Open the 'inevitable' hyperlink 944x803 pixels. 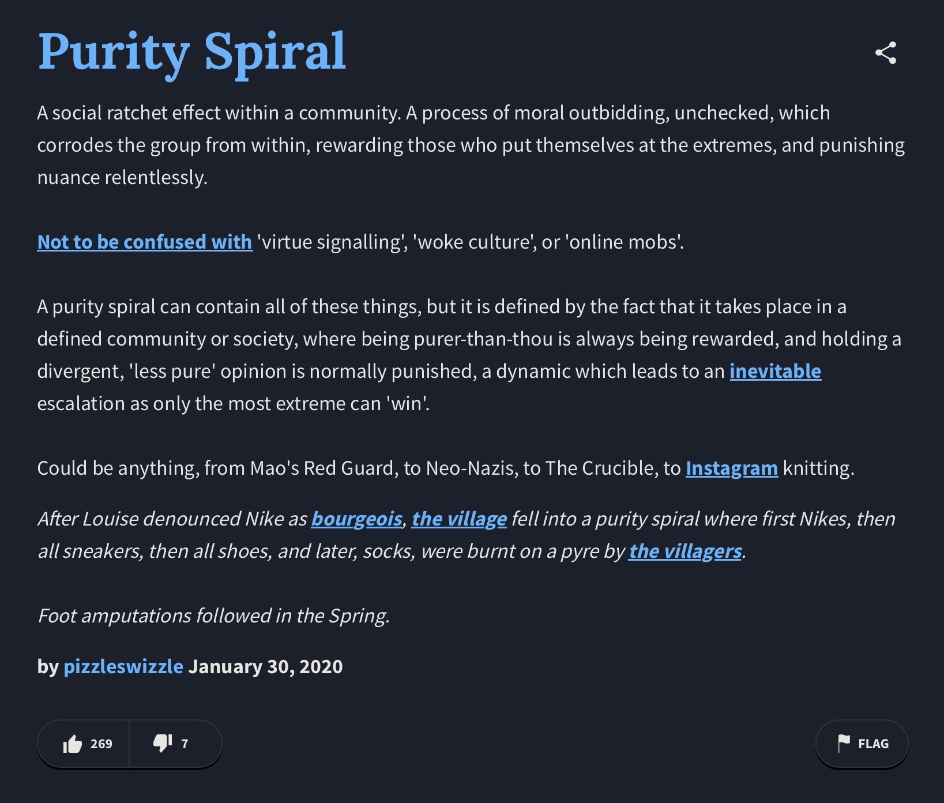(775, 371)
